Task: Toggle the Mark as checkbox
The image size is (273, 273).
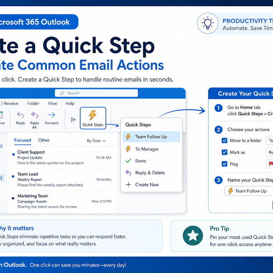Action: click(x=224, y=152)
